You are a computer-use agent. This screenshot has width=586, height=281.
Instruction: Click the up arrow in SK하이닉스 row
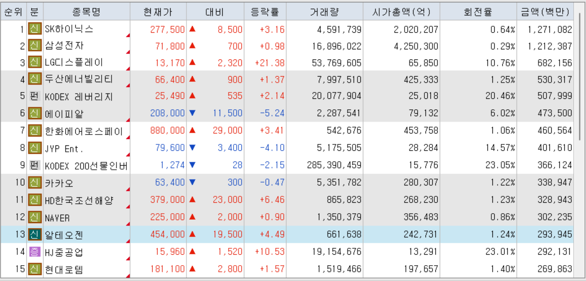192,29
